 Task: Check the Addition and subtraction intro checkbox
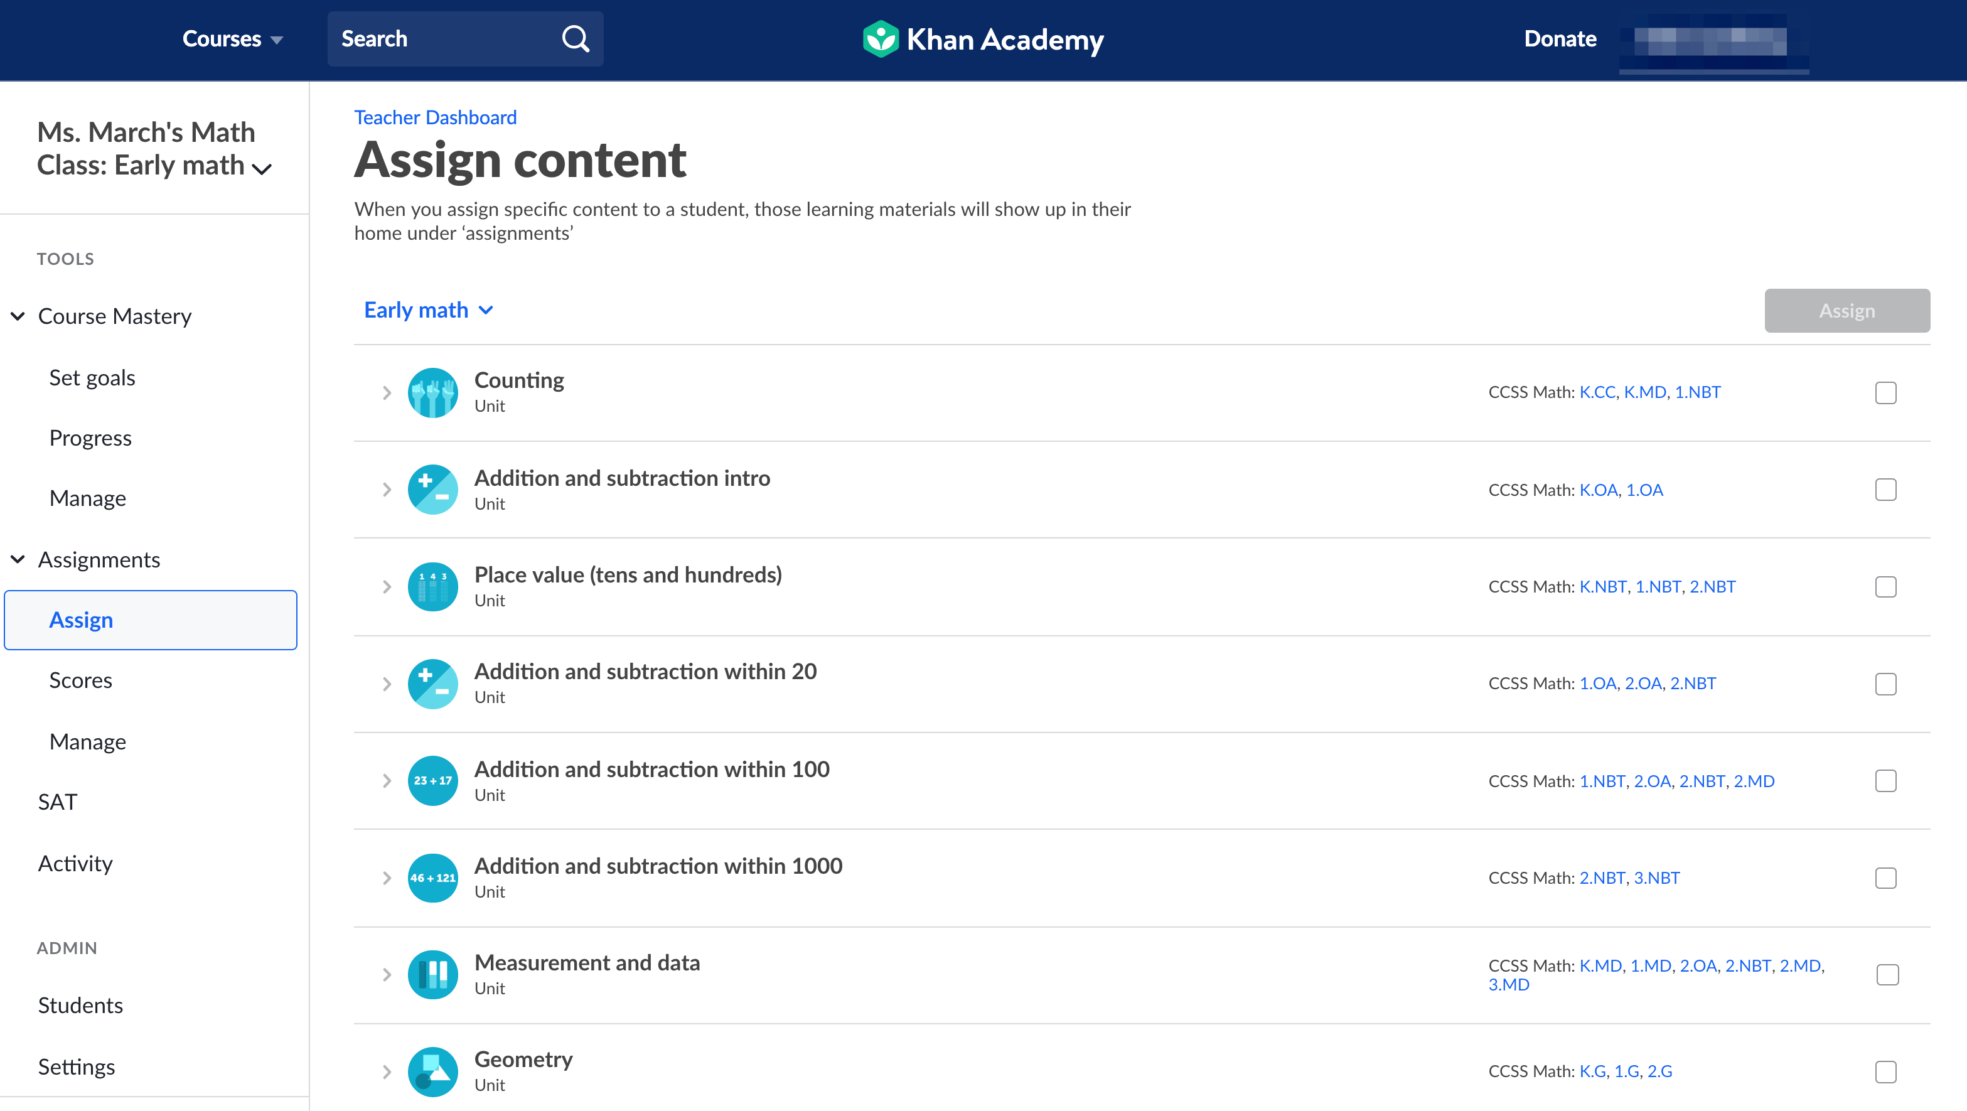click(x=1886, y=490)
